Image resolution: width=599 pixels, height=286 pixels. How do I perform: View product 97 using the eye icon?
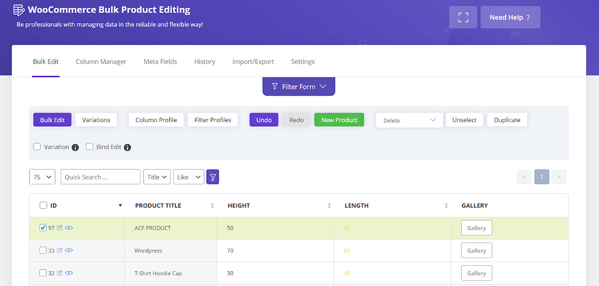69,228
